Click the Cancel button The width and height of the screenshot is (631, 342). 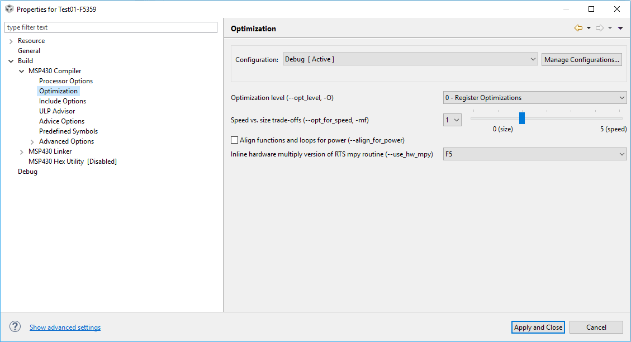point(596,327)
